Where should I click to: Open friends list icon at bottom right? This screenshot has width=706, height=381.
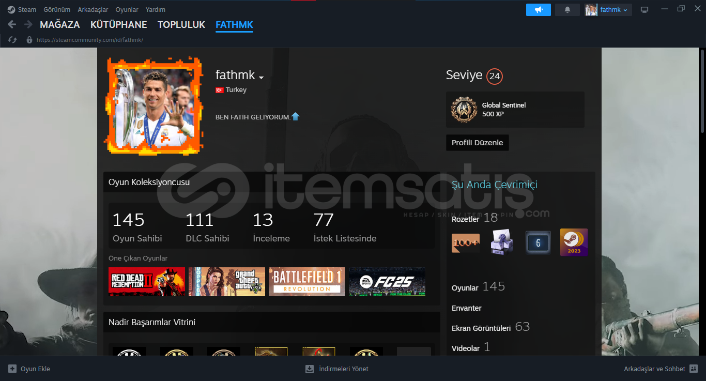694,369
